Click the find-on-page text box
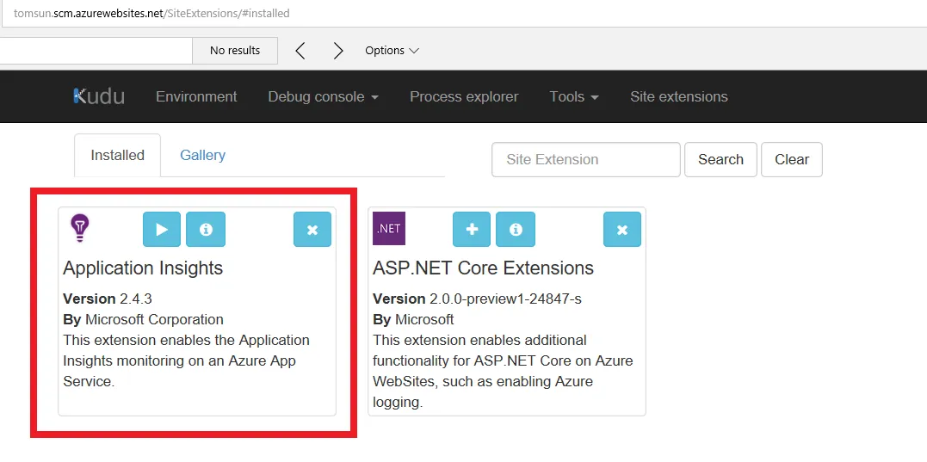This screenshot has height=462, width=927. pyautogui.click(x=96, y=51)
